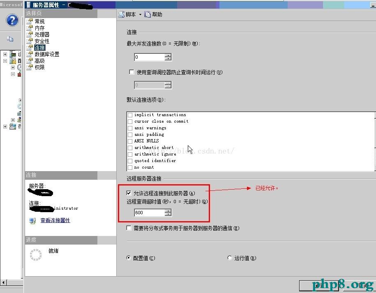Open the 脚本 dropdown arrow
This screenshot has width=376, height=293.
(140, 15)
